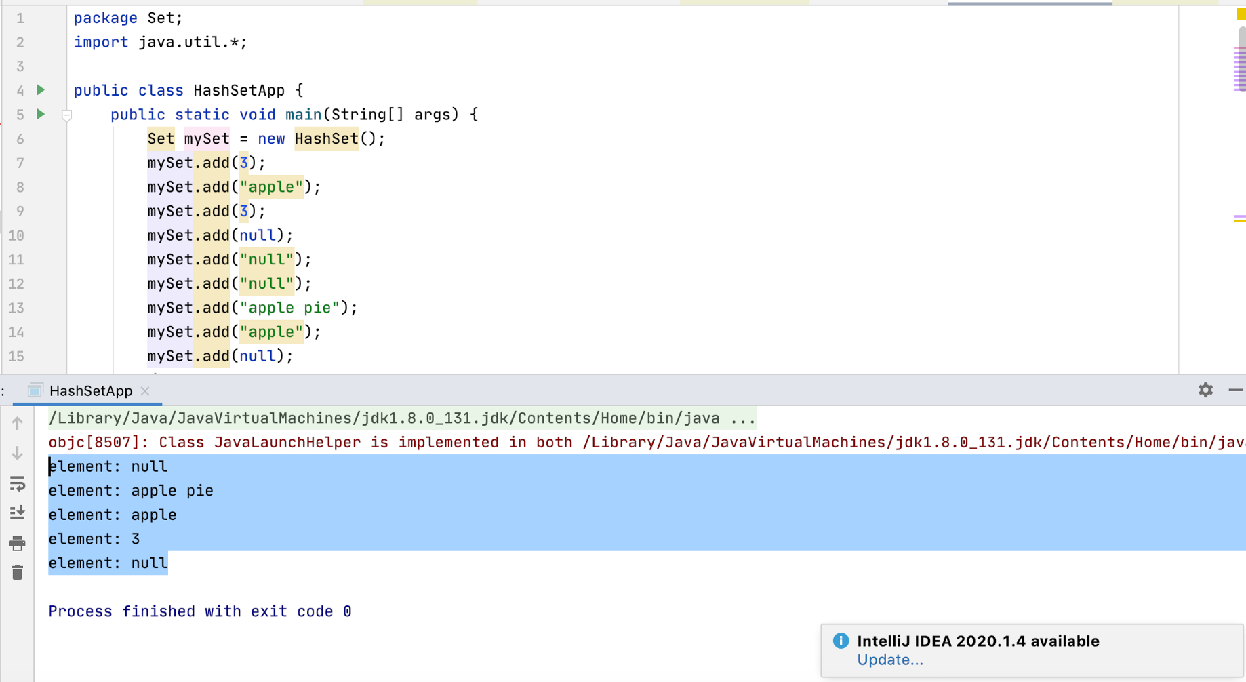The width and height of the screenshot is (1246, 682).
Task: Collapse the main method fold marker
Action: [66, 115]
